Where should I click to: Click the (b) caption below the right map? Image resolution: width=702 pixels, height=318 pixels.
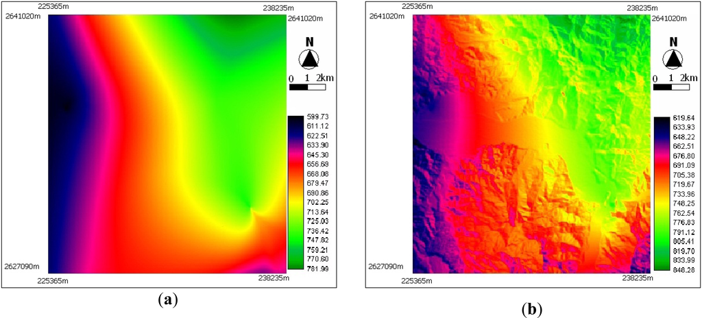[x=531, y=310]
